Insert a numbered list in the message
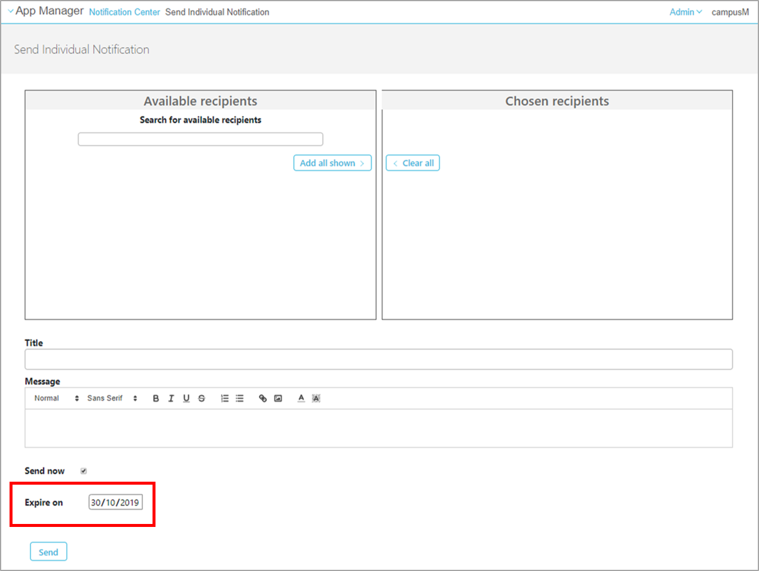 (225, 398)
